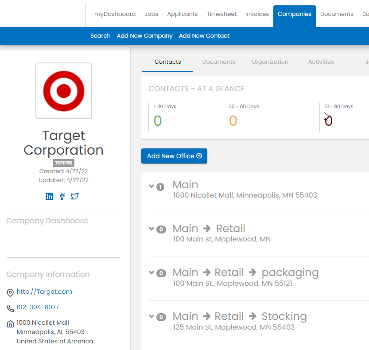The image size is (369, 350).
Task: Switch to the Documents company tab
Action: 219,62
